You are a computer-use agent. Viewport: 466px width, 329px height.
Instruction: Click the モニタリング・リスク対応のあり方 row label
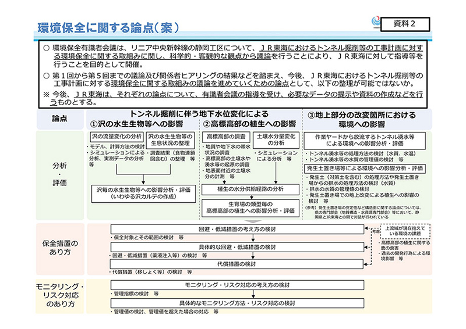[60, 295]
